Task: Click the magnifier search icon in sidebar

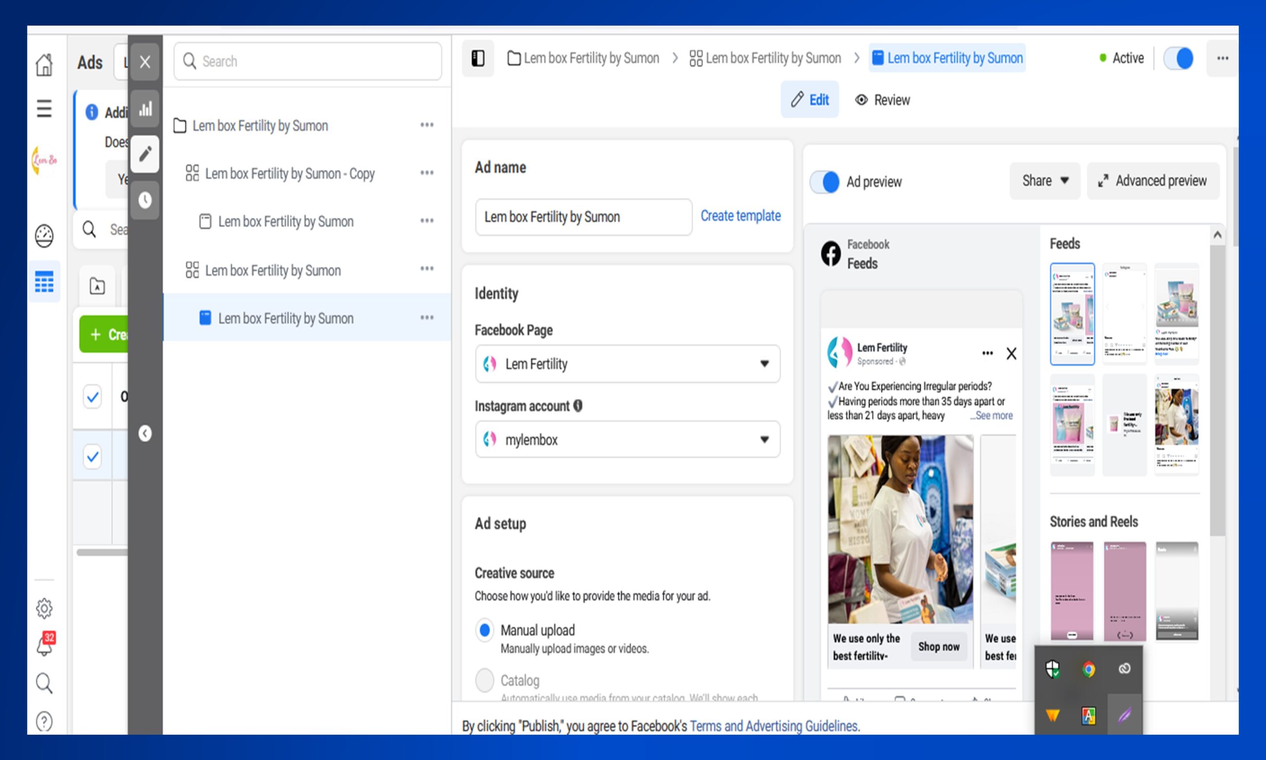Action: (44, 683)
